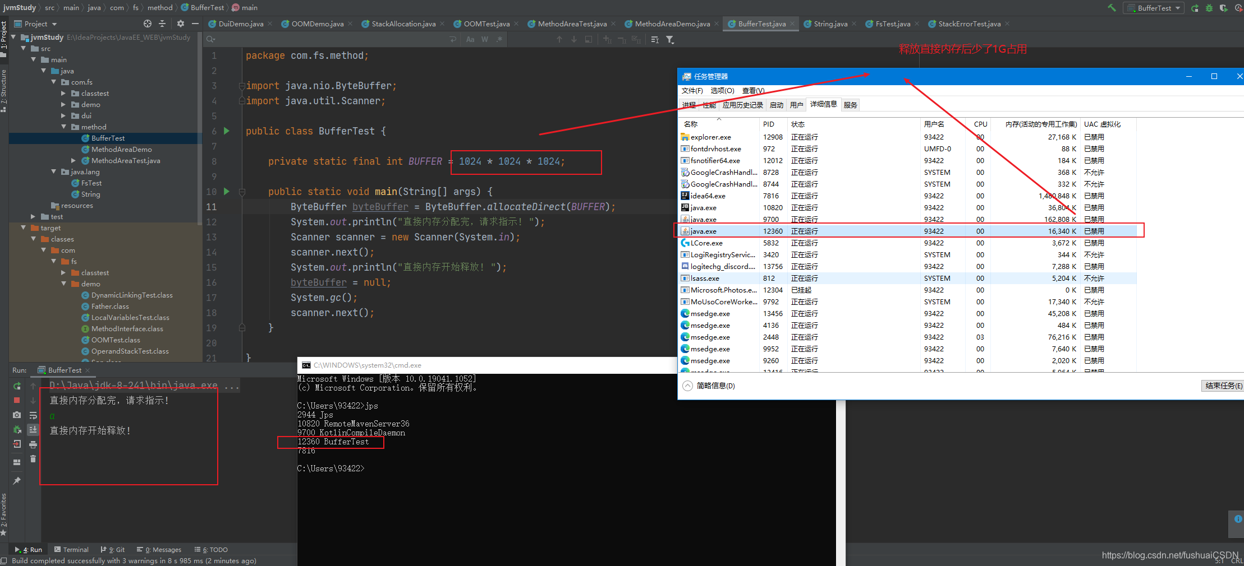Collapse the target folder
1244x566 pixels.
coord(24,228)
